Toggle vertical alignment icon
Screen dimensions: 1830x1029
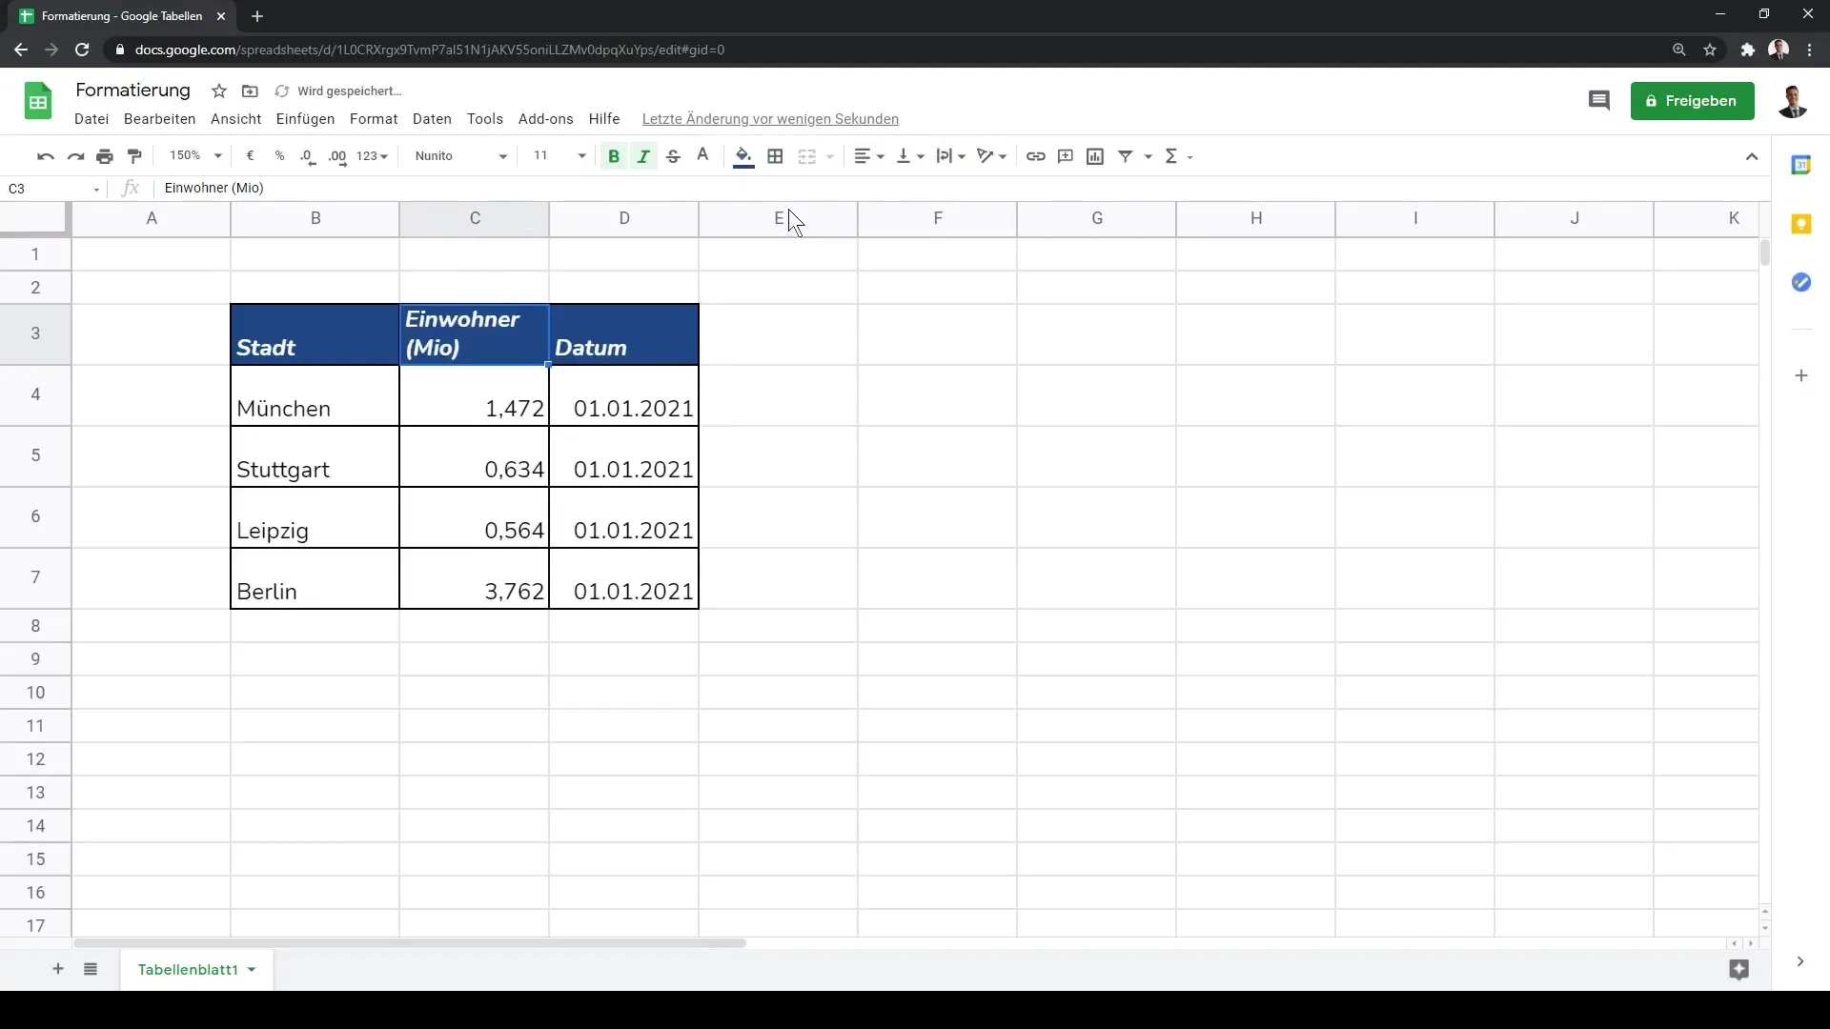click(903, 156)
